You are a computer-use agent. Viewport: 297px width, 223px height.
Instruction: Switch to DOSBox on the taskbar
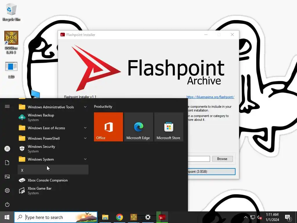click(133, 217)
